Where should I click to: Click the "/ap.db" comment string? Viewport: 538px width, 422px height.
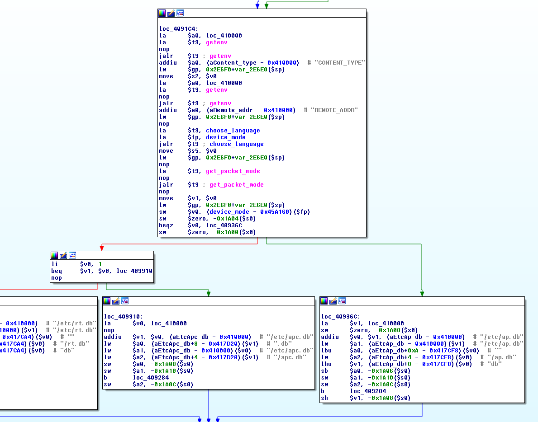point(501,357)
